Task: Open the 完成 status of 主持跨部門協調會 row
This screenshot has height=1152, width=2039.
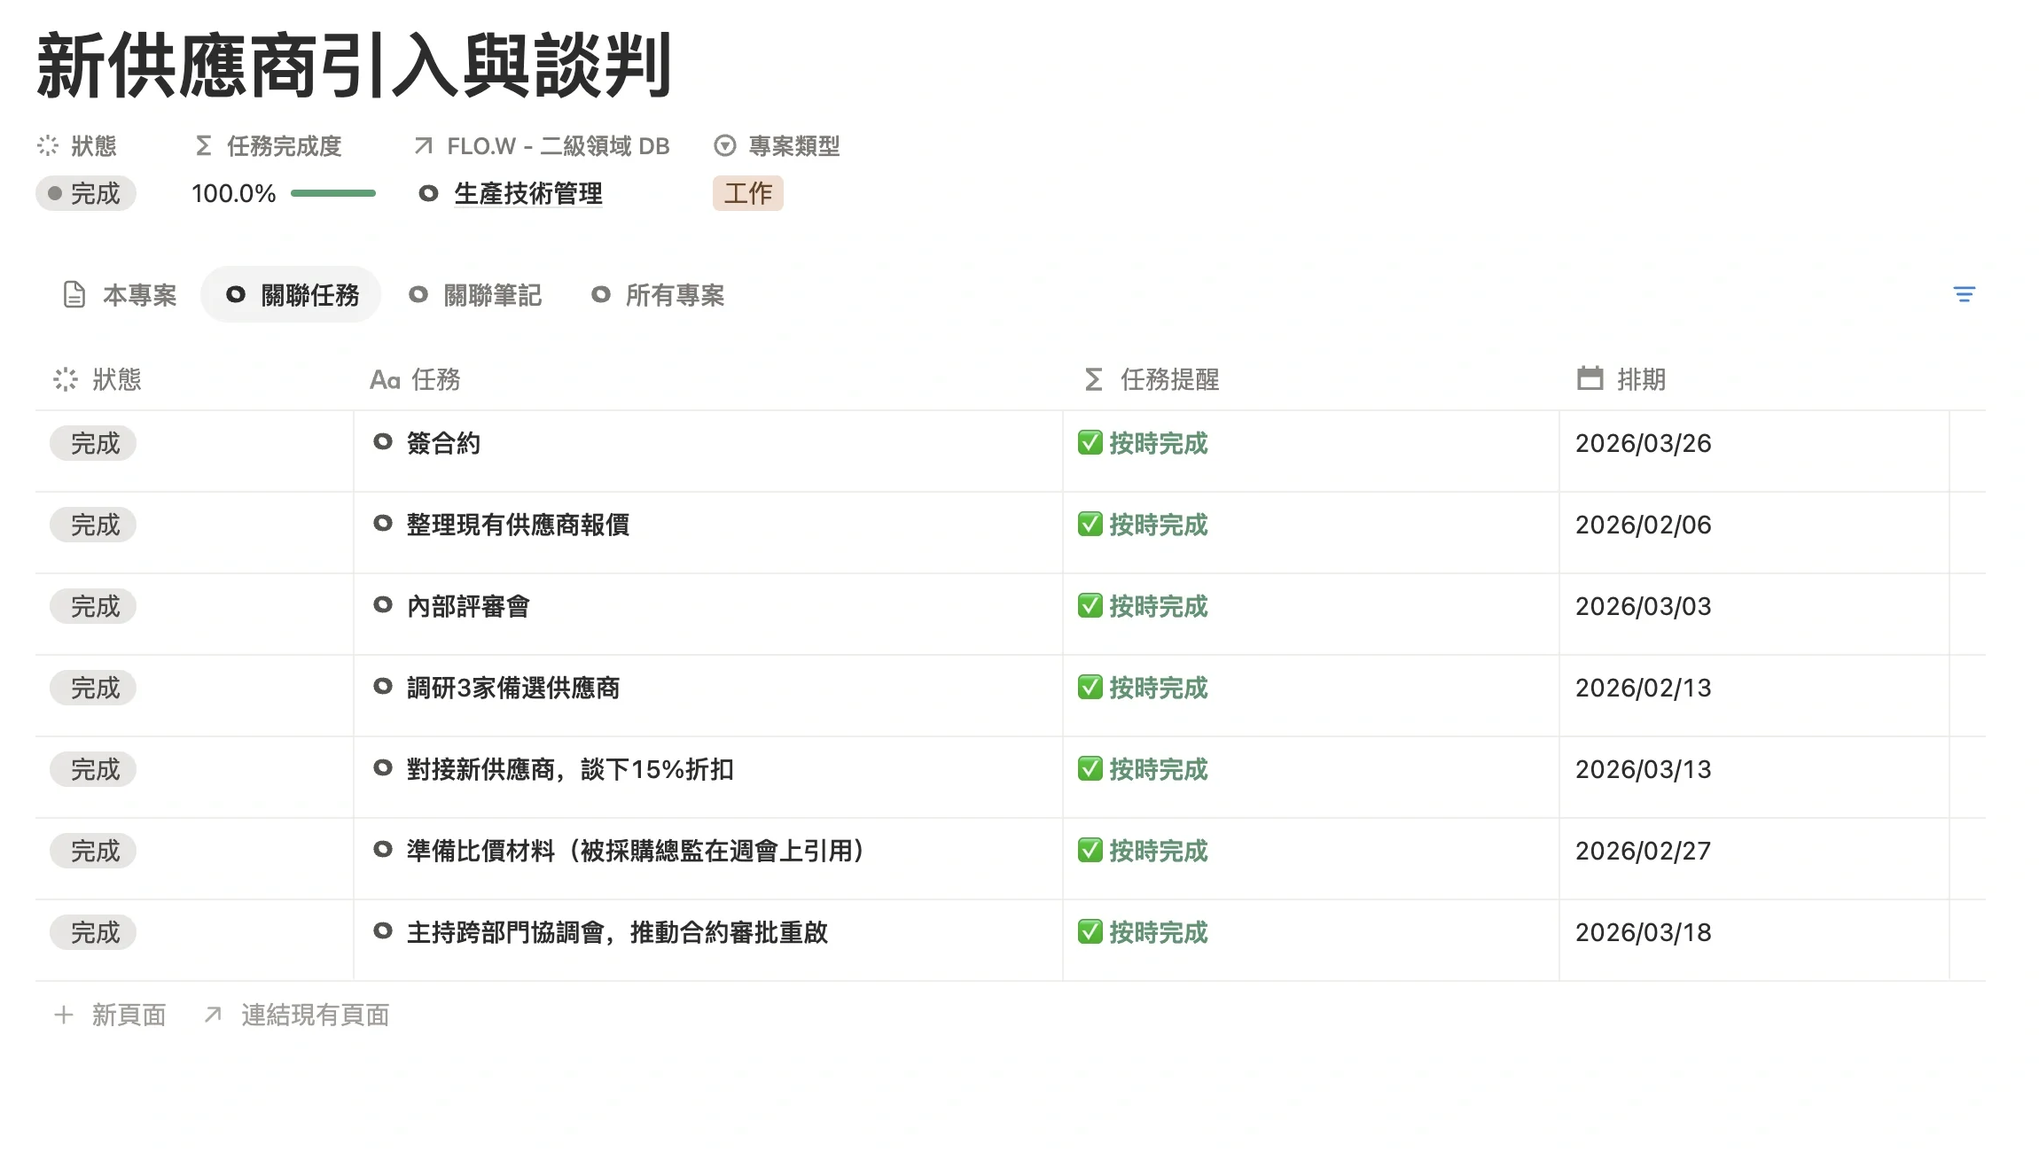Action: [x=93, y=932]
